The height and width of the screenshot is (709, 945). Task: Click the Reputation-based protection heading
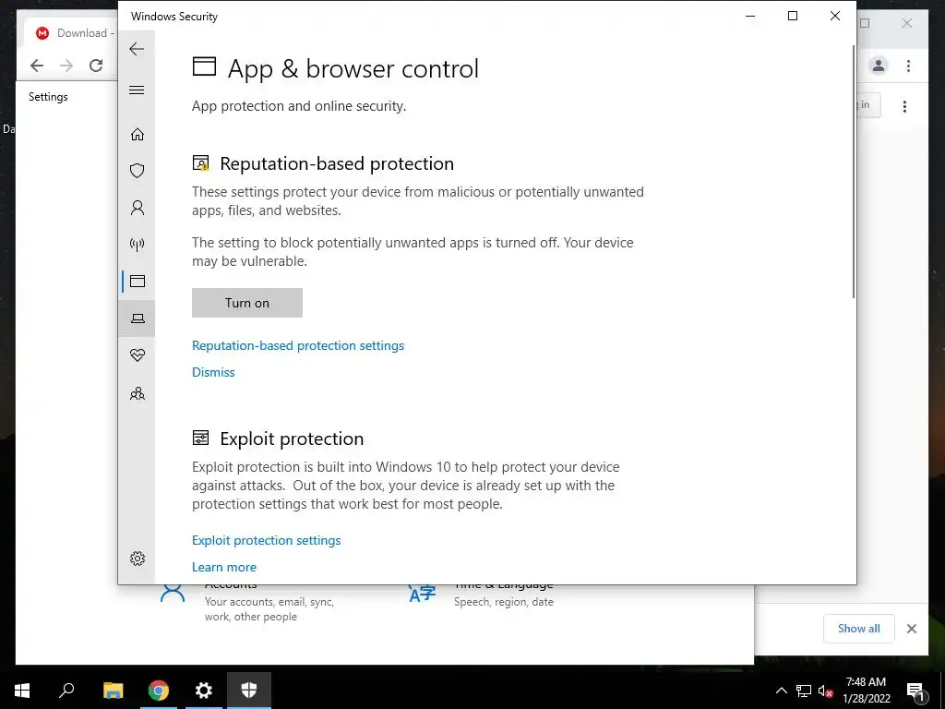click(x=337, y=163)
